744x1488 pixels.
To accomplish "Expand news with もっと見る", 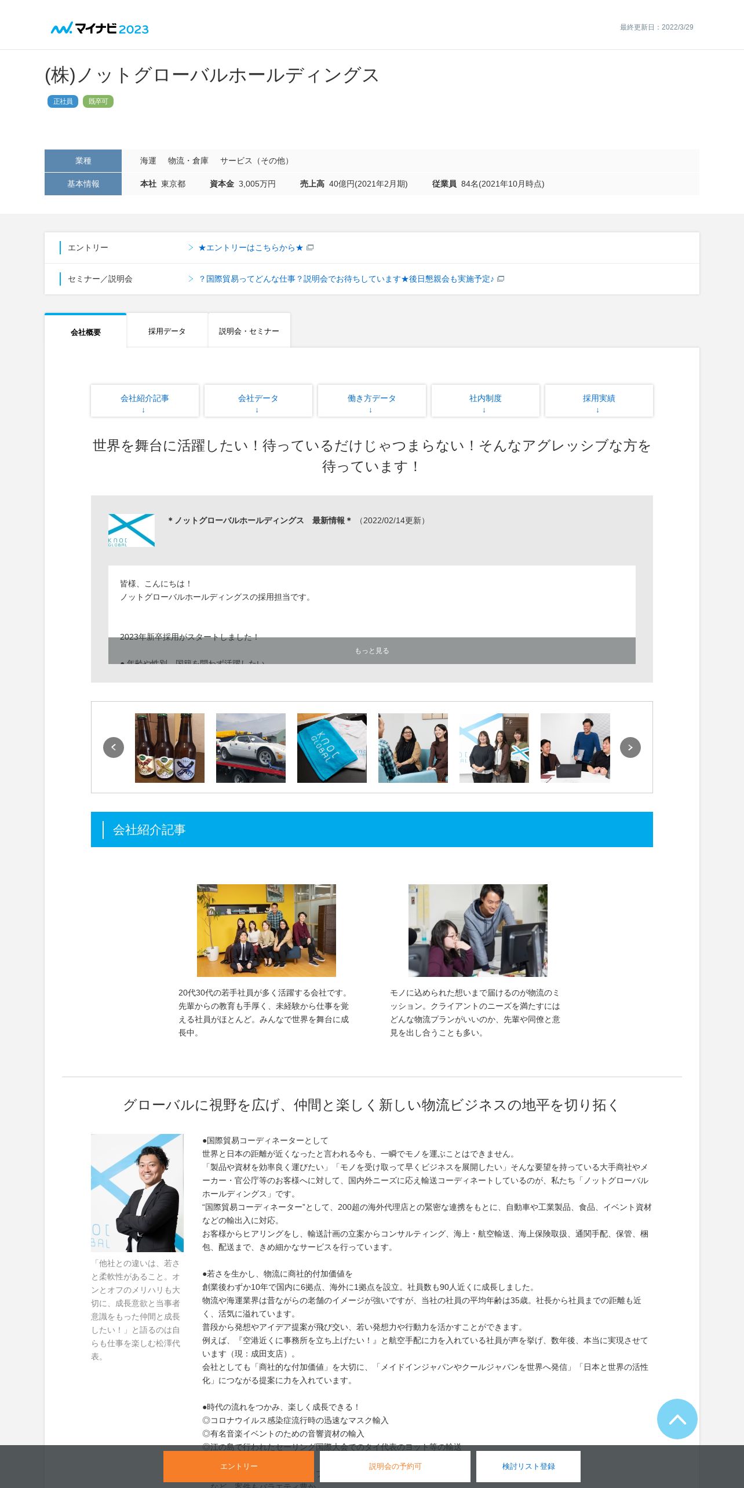I will (372, 651).
